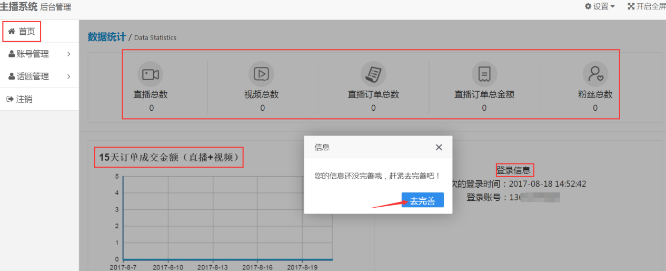This screenshot has height=271, width=666.
Task: Click the 登录信息 heading
Action: tap(513, 170)
